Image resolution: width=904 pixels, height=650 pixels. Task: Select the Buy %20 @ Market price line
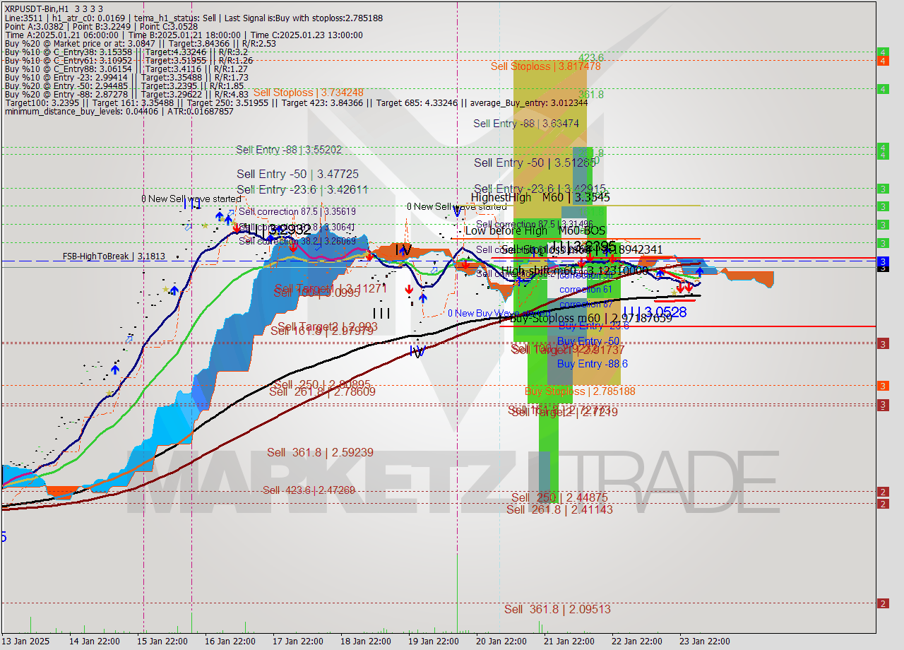point(140,44)
